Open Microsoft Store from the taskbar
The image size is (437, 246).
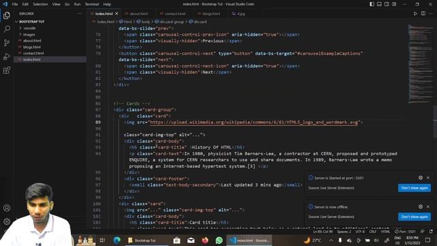point(177,240)
